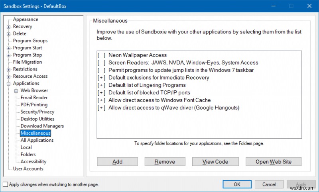
Task: Expand the Web Browser tree node
Action: point(16,91)
